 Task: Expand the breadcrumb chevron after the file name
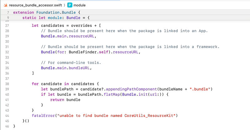64,5
